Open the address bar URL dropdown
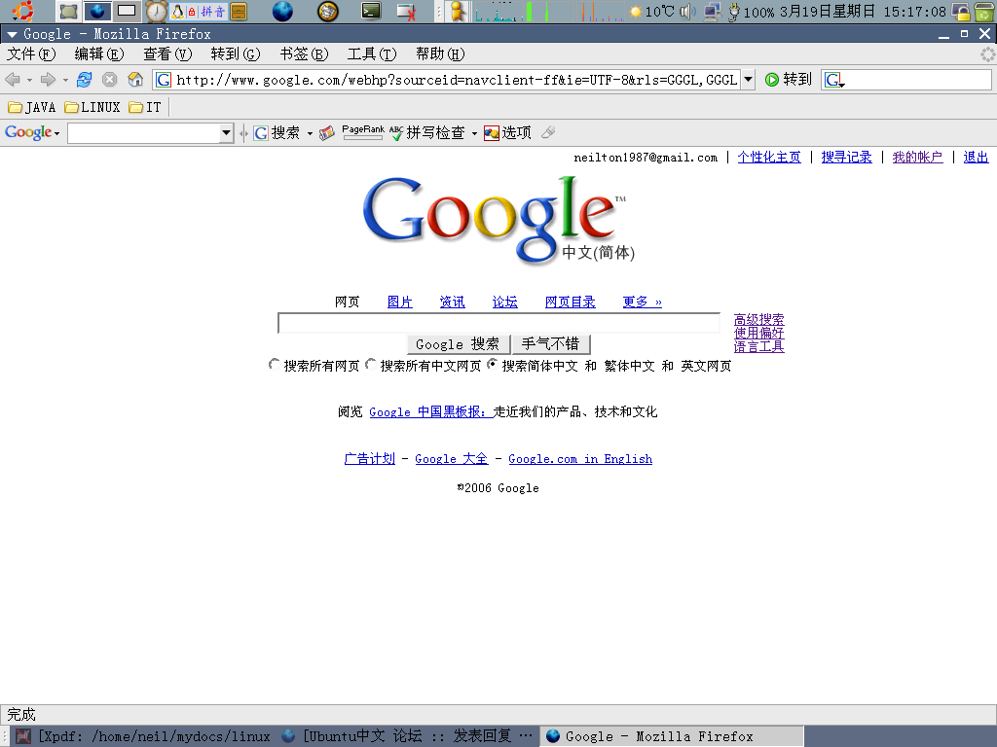This screenshot has width=997, height=747. [749, 80]
